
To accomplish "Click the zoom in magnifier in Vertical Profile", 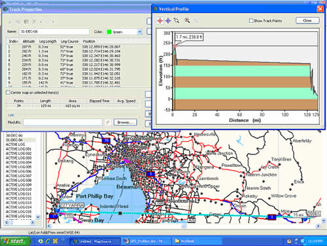I will tap(187, 21).
